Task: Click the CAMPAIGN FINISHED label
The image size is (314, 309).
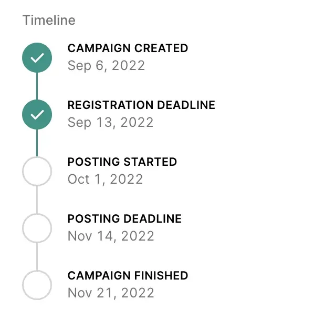Action: (x=128, y=275)
